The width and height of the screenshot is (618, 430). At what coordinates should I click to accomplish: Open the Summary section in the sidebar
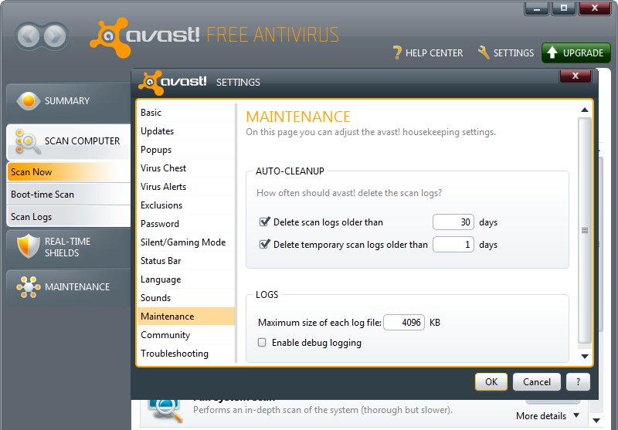[x=69, y=101]
